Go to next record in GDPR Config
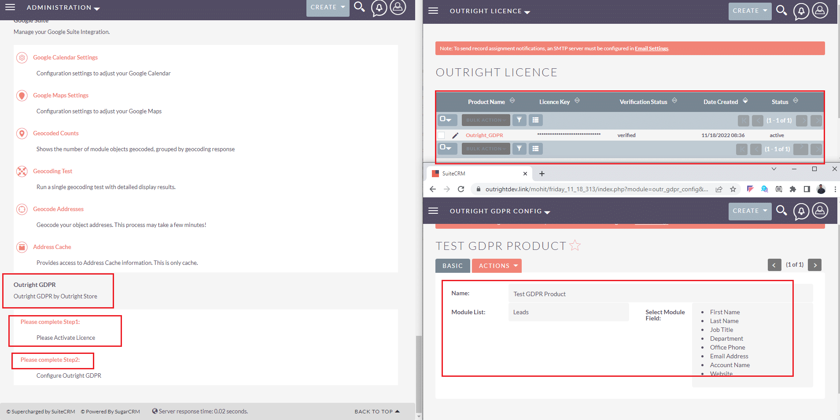The height and width of the screenshot is (420, 840). point(815,265)
